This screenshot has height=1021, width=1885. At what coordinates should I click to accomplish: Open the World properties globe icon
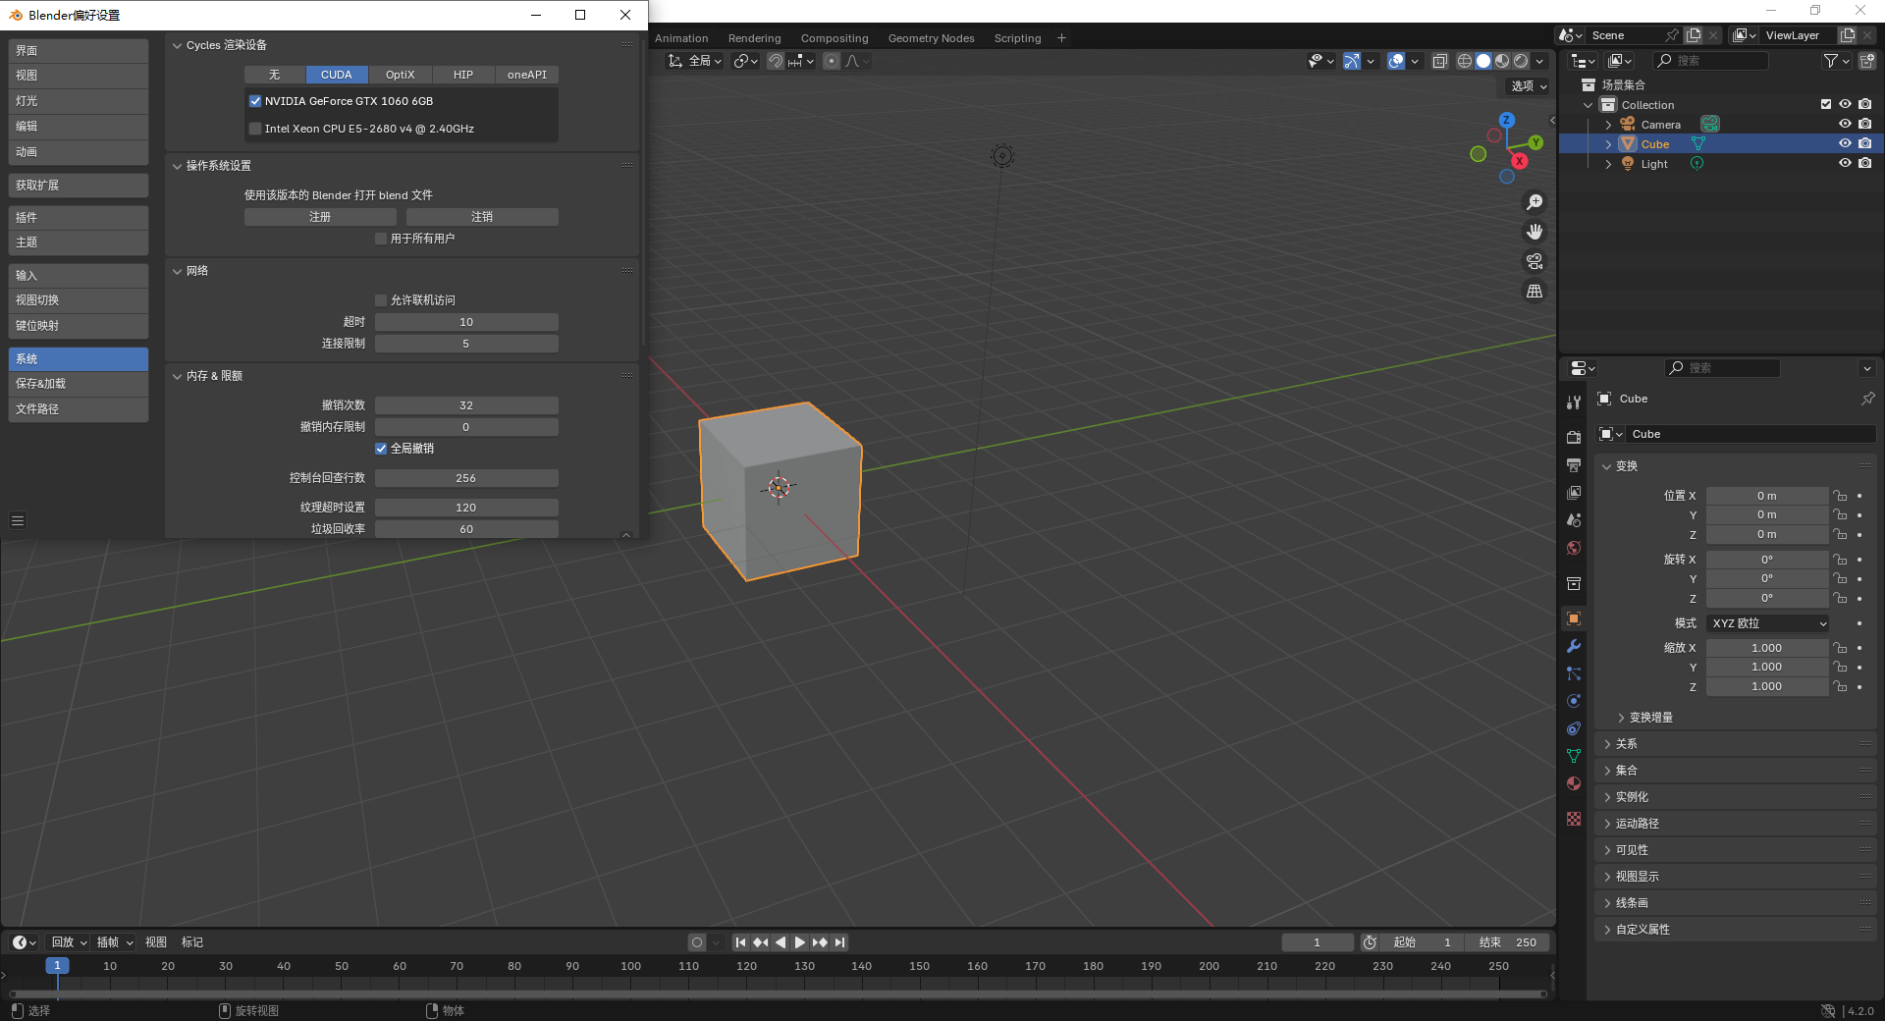[1574, 549]
